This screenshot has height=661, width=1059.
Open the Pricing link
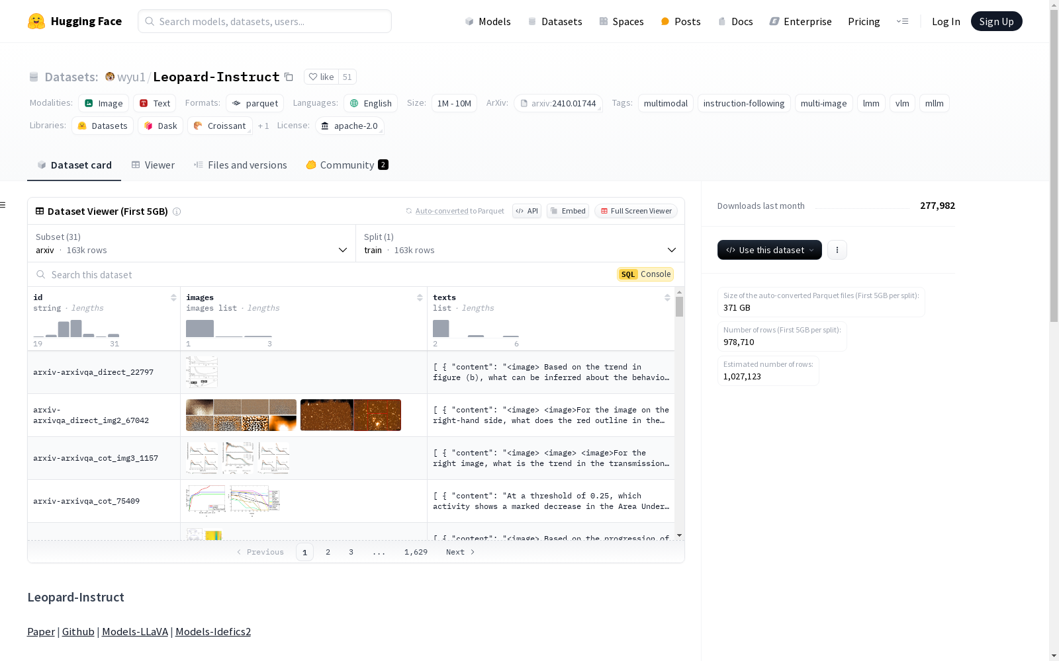[x=864, y=21]
